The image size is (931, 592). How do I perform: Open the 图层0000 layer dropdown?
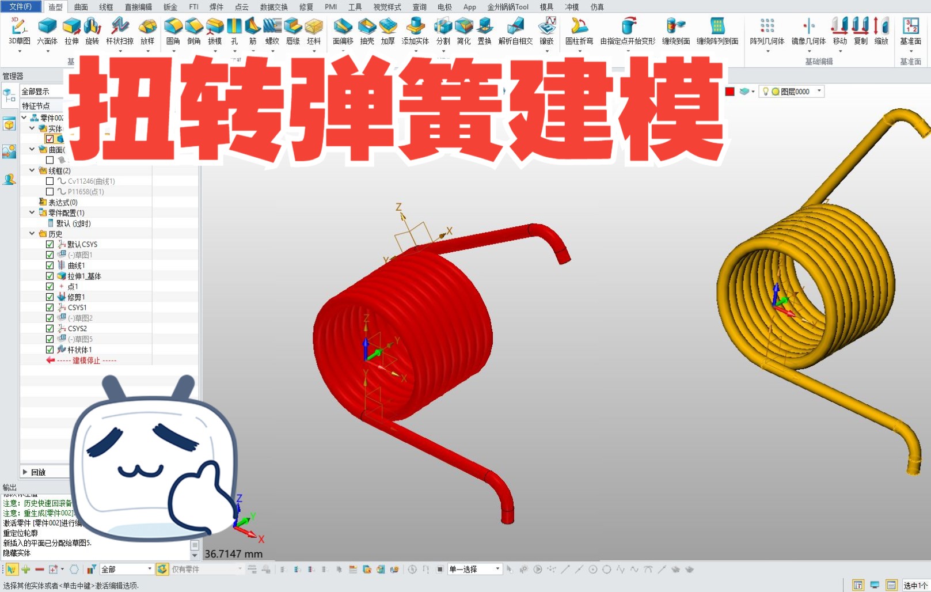(x=818, y=90)
